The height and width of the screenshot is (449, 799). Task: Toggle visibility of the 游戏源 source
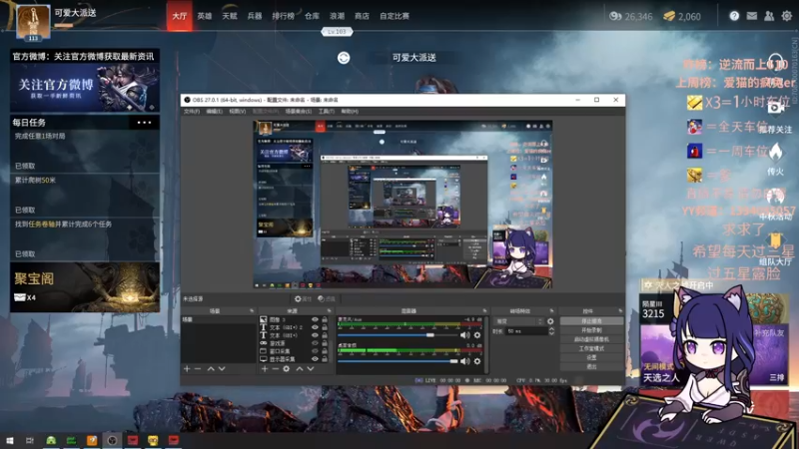[x=315, y=343]
